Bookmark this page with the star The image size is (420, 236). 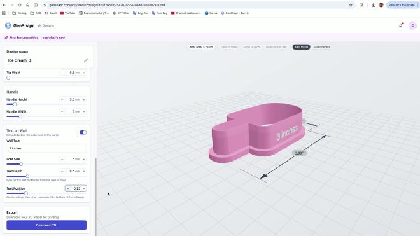coord(351,5)
